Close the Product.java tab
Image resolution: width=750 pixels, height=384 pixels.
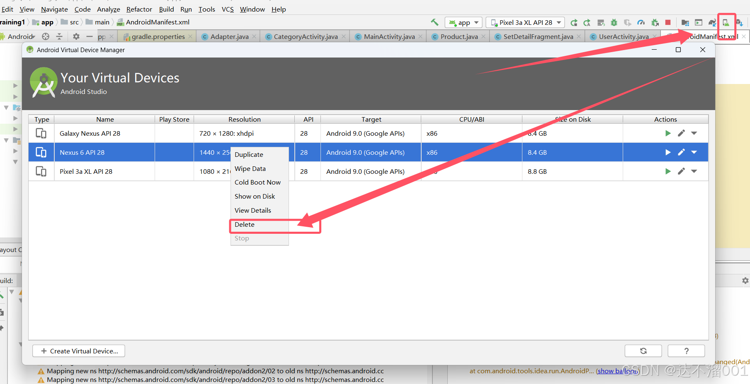[483, 36]
